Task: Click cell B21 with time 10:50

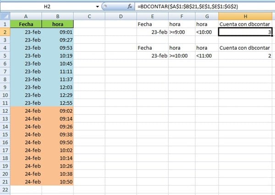Action: point(57,180)
